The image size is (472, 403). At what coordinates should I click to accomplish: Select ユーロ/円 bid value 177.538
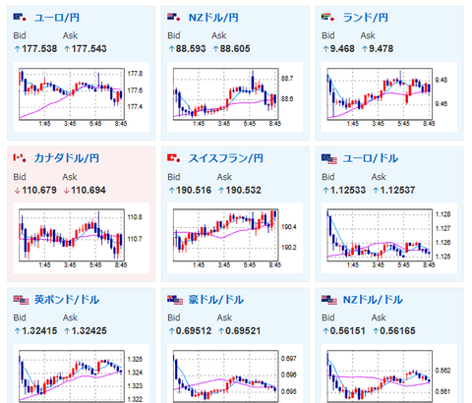point(39,49)
